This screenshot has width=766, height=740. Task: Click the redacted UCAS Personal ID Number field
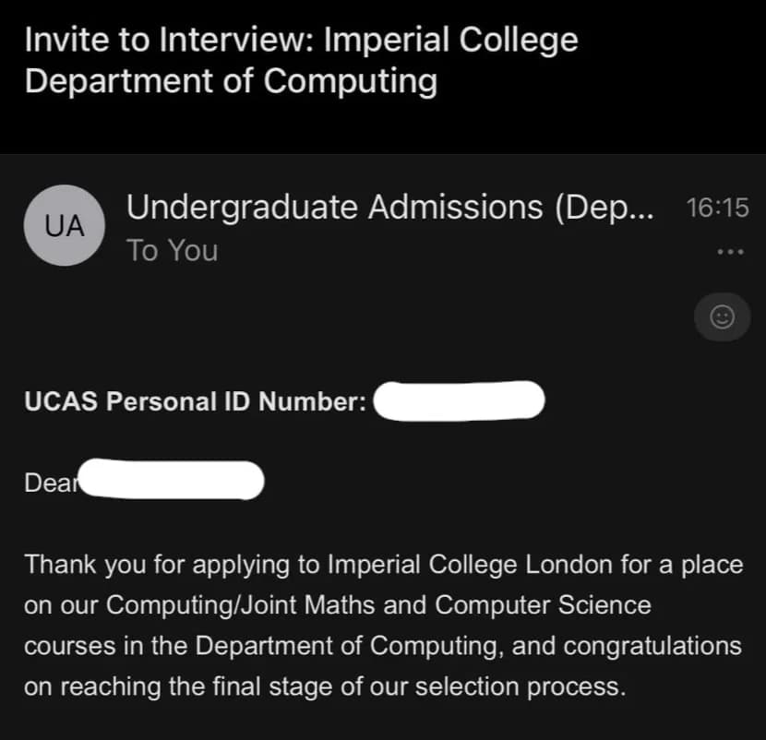[x=459, y=400]
